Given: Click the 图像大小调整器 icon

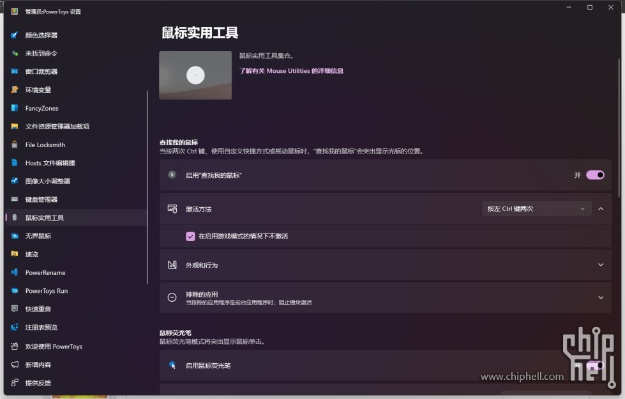Looking at the screenshot, I should point(14,181).
